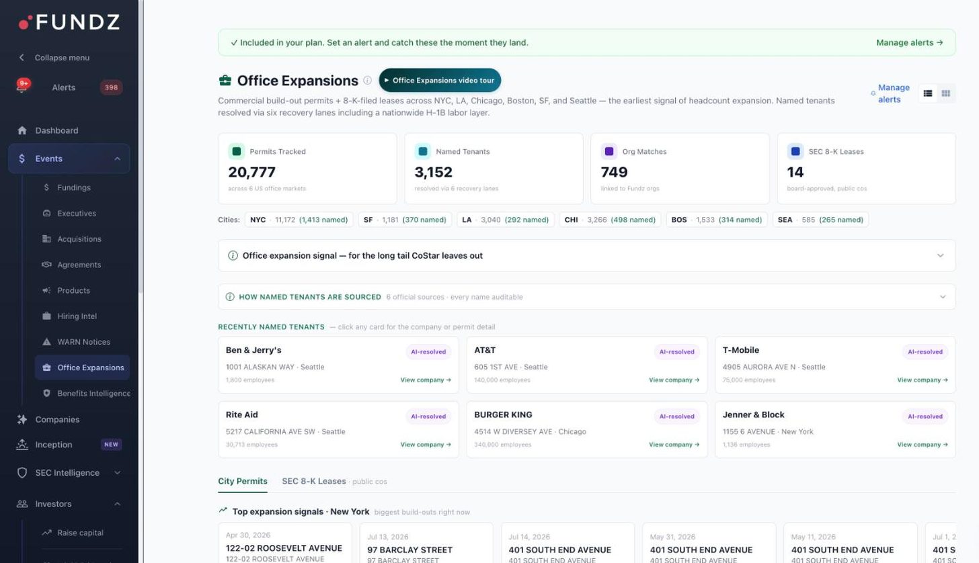Viewport: 979px width, 563px height.
Task: Click the Executives icon in sidebar
Action: tap(46, 213)
